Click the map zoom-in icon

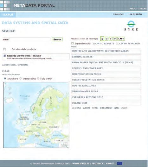pyautogui.click(x=10, y=88)
